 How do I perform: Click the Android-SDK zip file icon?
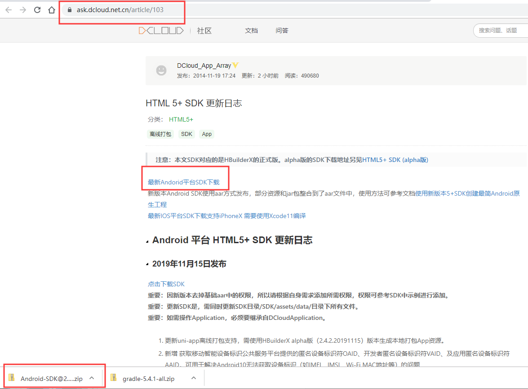12,378
